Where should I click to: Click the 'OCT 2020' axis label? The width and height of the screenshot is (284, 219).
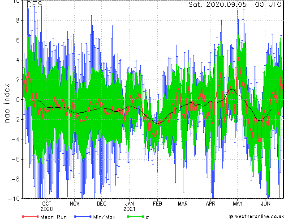click(x=47, y=206)
